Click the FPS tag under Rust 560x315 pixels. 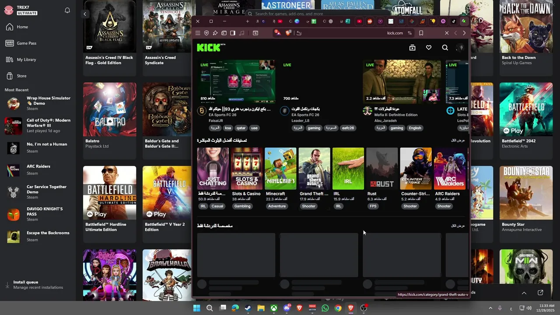pos(373,206)
